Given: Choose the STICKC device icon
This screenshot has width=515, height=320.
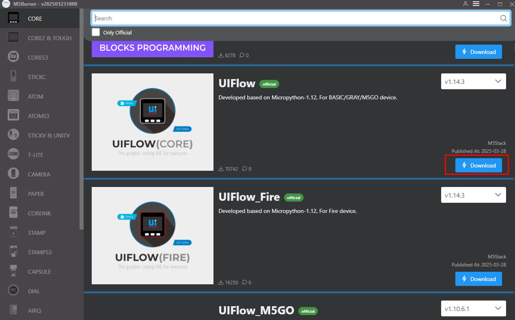Looking at the screenshot, I should coord(13,77).
